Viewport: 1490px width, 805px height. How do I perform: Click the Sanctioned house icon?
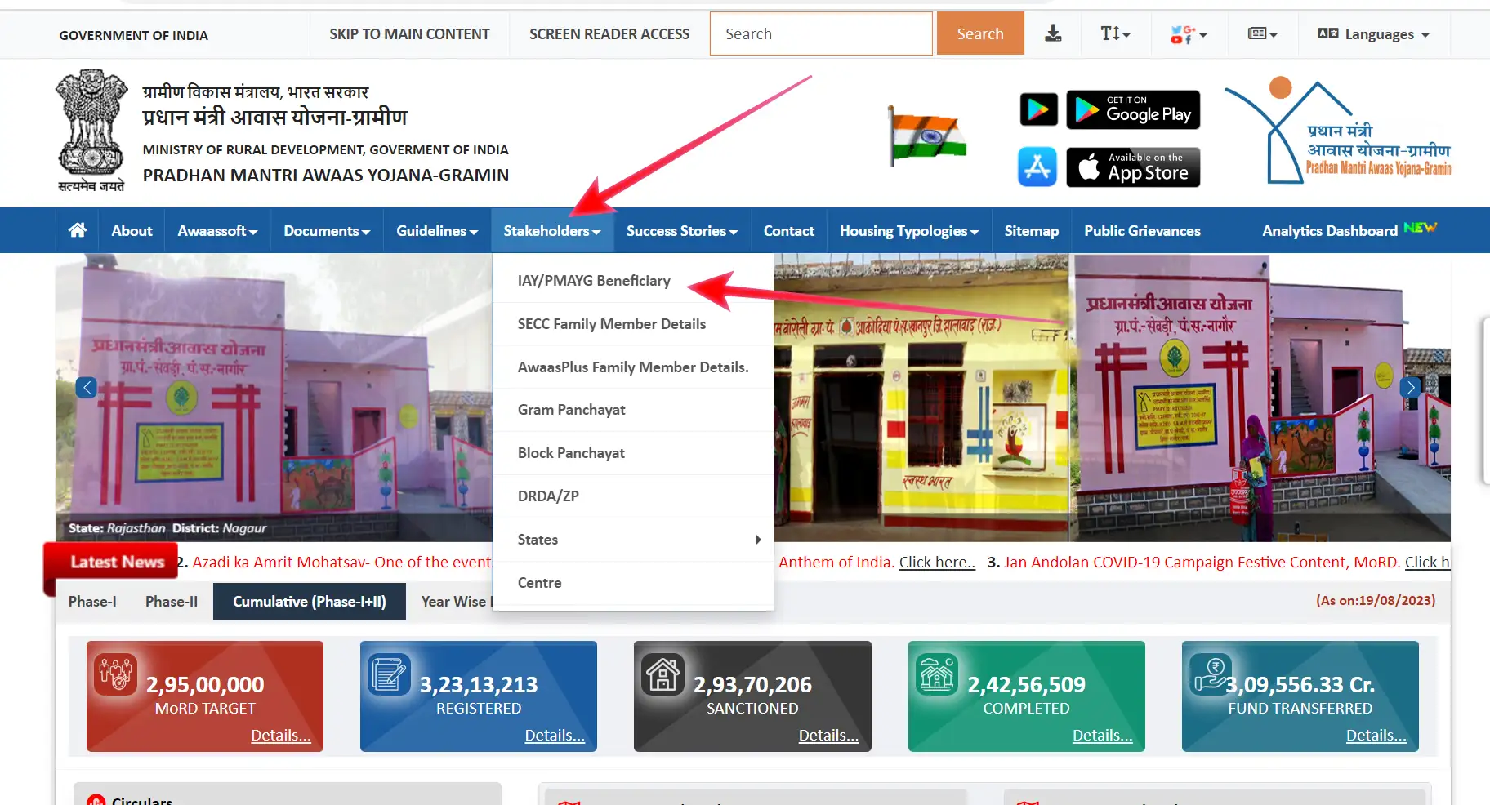(662, 674)
